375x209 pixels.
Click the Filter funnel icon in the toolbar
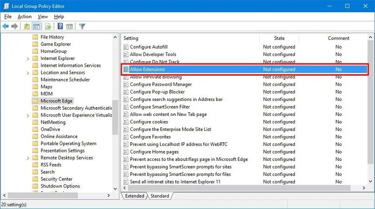coord(82,26)
